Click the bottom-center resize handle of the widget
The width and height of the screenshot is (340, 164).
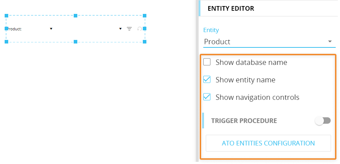[76, 42]
